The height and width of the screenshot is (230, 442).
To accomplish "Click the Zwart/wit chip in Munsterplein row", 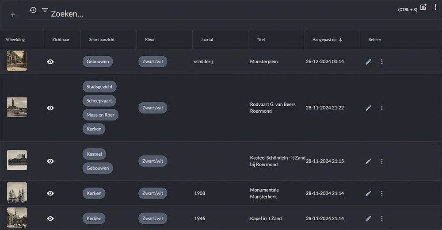I will pyautogui.click(x=152, y=61).
